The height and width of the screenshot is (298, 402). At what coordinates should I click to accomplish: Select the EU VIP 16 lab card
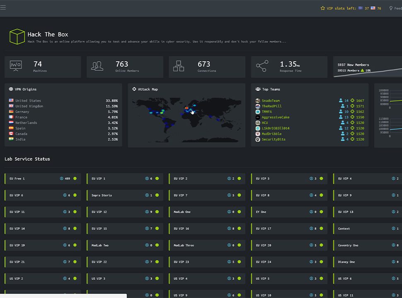click(x=207, y=228)
